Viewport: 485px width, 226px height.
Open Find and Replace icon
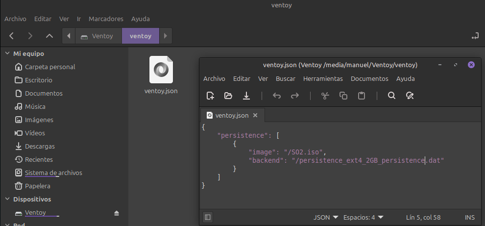pos(410,96)
